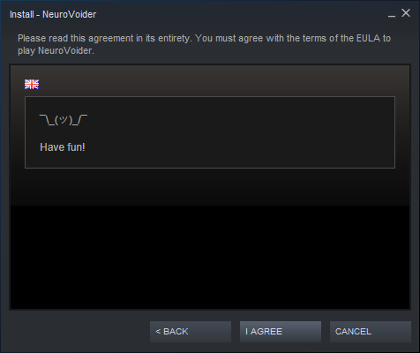Minimize the NeuroVoider install dialog

point(392,14)
